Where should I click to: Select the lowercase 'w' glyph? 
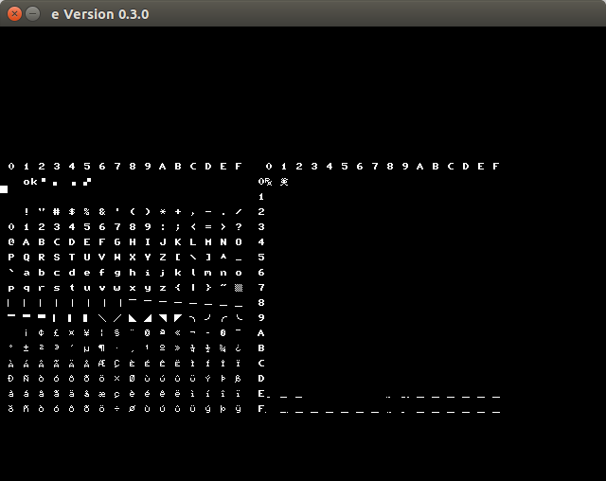pyautogui.click(x=117, y=288)
